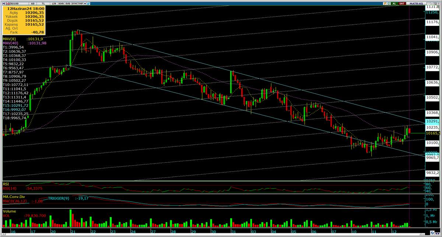Select the RSI(14) indicator label
The width and height of the screenshot is (442, 237).
[x=10, y=188]
